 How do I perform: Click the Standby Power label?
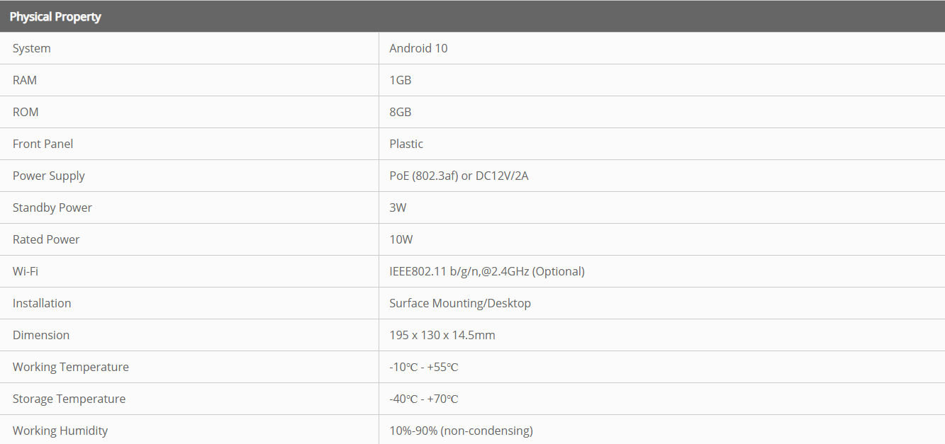pyautogui.click(x=52, y=207)
